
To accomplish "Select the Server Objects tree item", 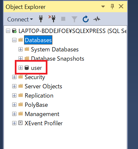I will [43, 86].
